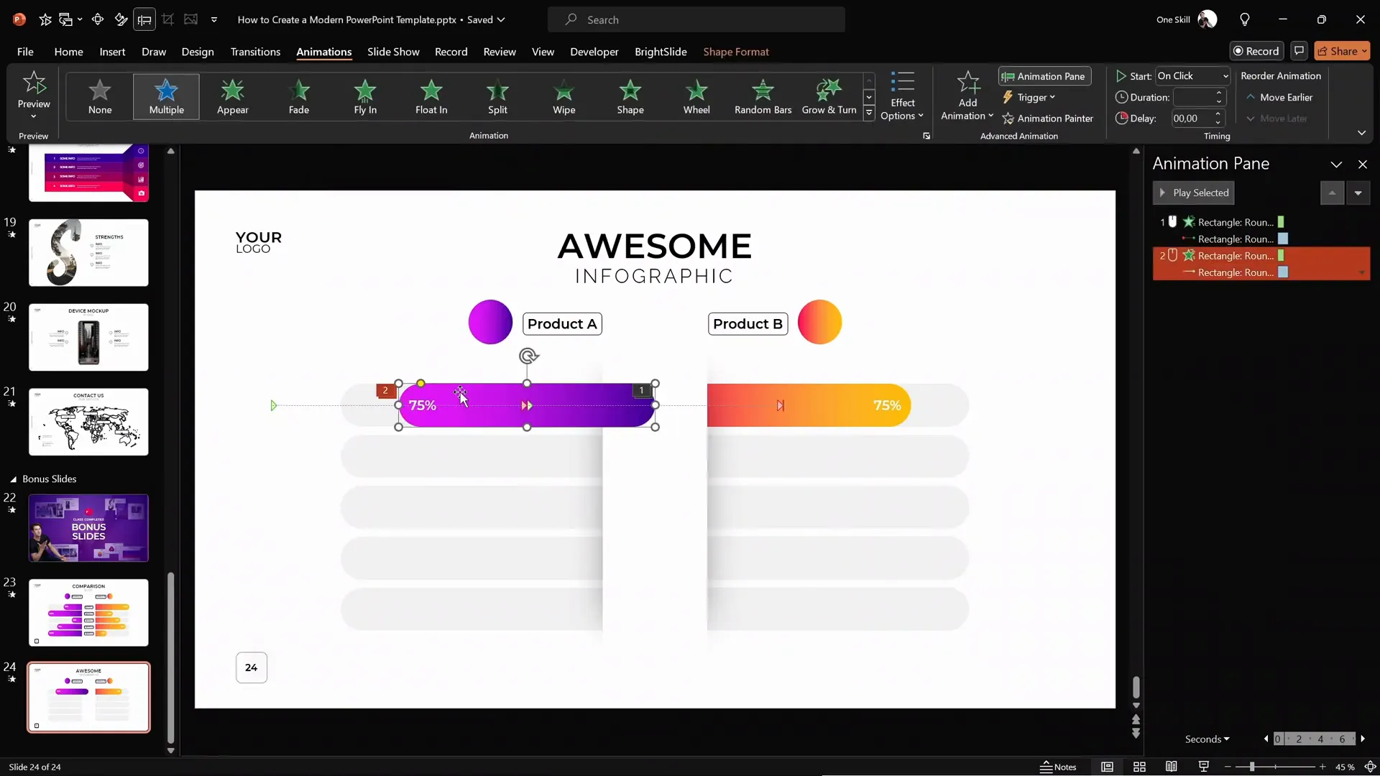This screenshot has height=776, width=1380.
Task: Open the Add Animation gallery
Action: pos(967,96)
